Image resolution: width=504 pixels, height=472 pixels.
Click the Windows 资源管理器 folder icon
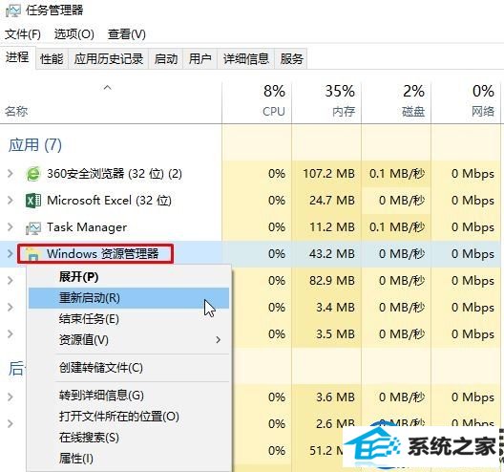[x=32, y=254]
